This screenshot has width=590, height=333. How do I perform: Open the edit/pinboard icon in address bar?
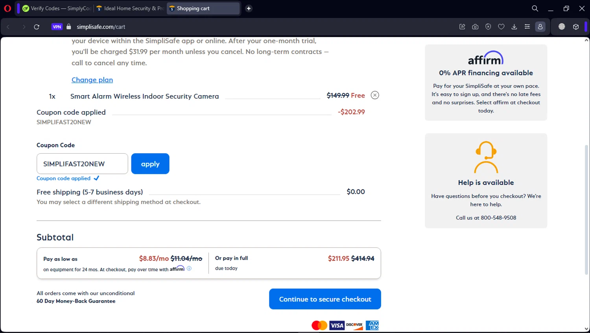click(462, 27)
